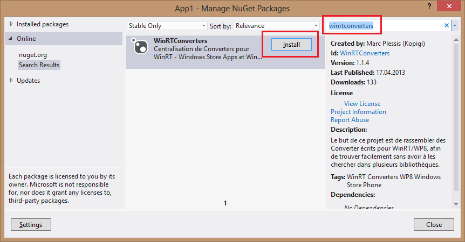Open the Sort by Relevance dropdown
The image size is (465, 242).
[276, 26]
